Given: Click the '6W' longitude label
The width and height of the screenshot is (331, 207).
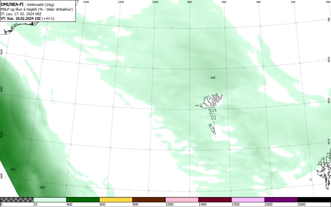Looking at the screenshot, I should pyautogui.click(x=224, y=2).
